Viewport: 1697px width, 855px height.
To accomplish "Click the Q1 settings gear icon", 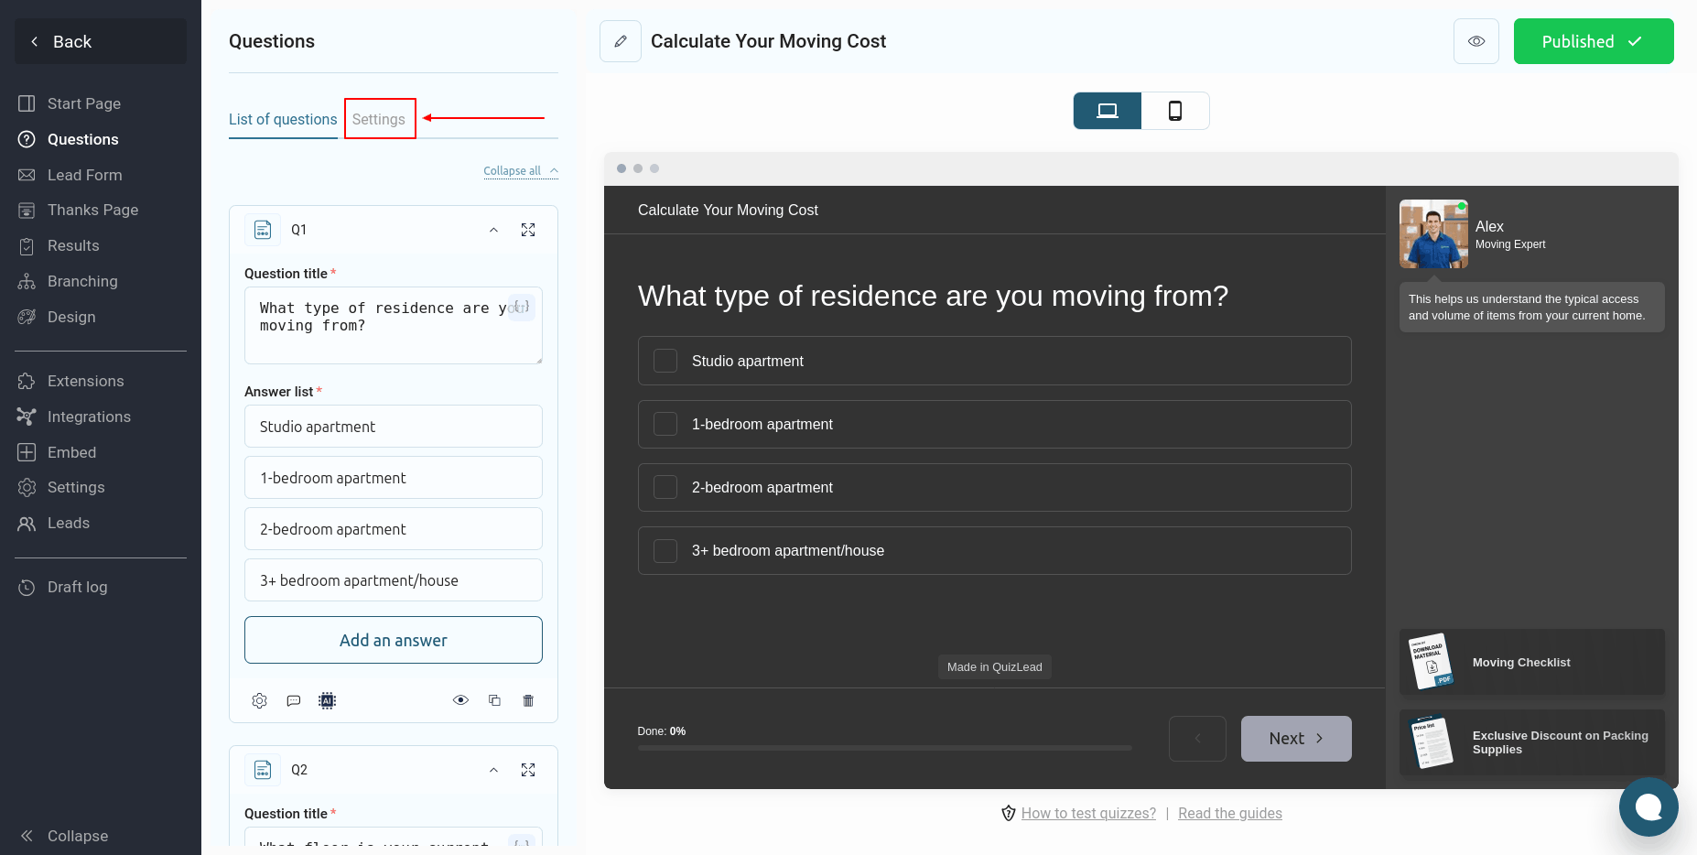I will click(x=260, y=700).
